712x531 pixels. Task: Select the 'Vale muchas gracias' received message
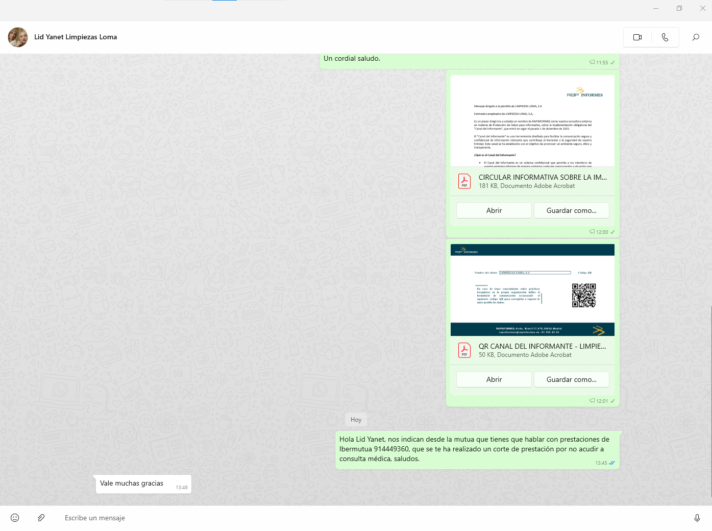click(132, 484)
